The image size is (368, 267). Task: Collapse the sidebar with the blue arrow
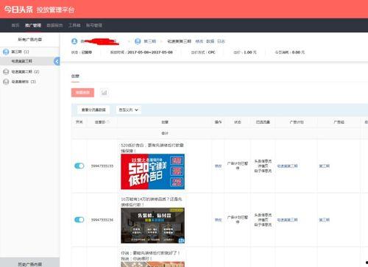coord(57,61)
